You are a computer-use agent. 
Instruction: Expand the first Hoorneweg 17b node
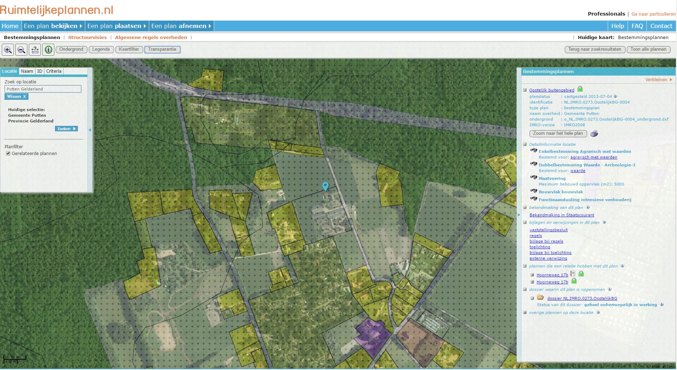532,275
